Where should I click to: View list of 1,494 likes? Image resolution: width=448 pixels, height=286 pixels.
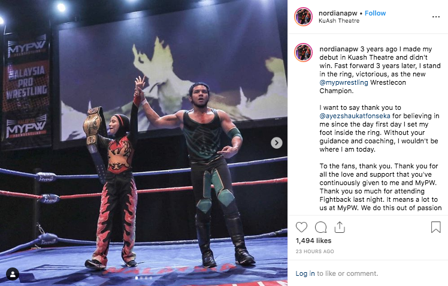[313, 241]
